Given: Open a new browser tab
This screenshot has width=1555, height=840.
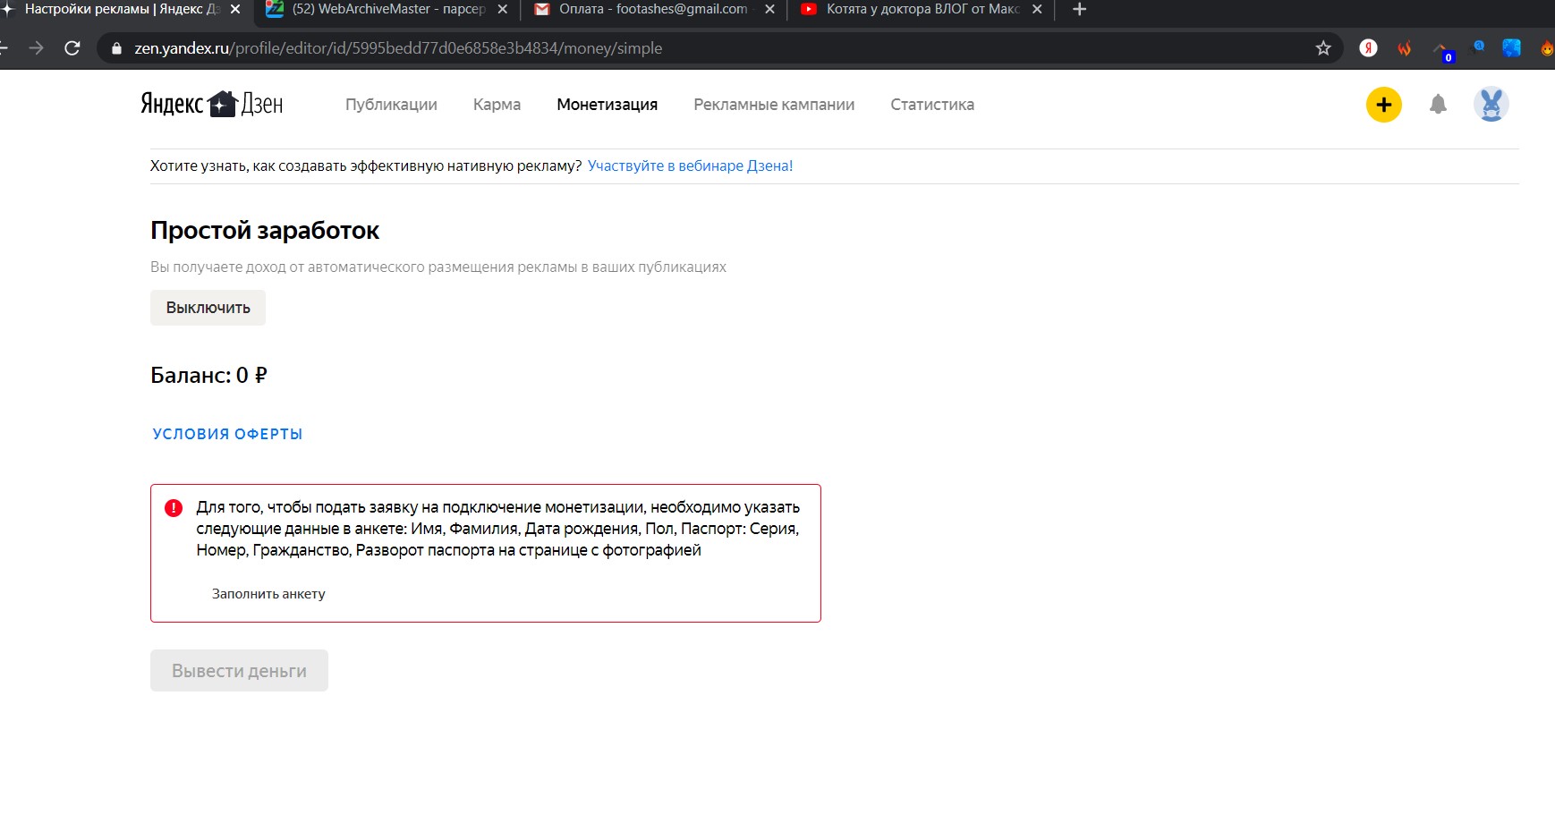Looking at the screenshot, I should (x=1079, y=9).
